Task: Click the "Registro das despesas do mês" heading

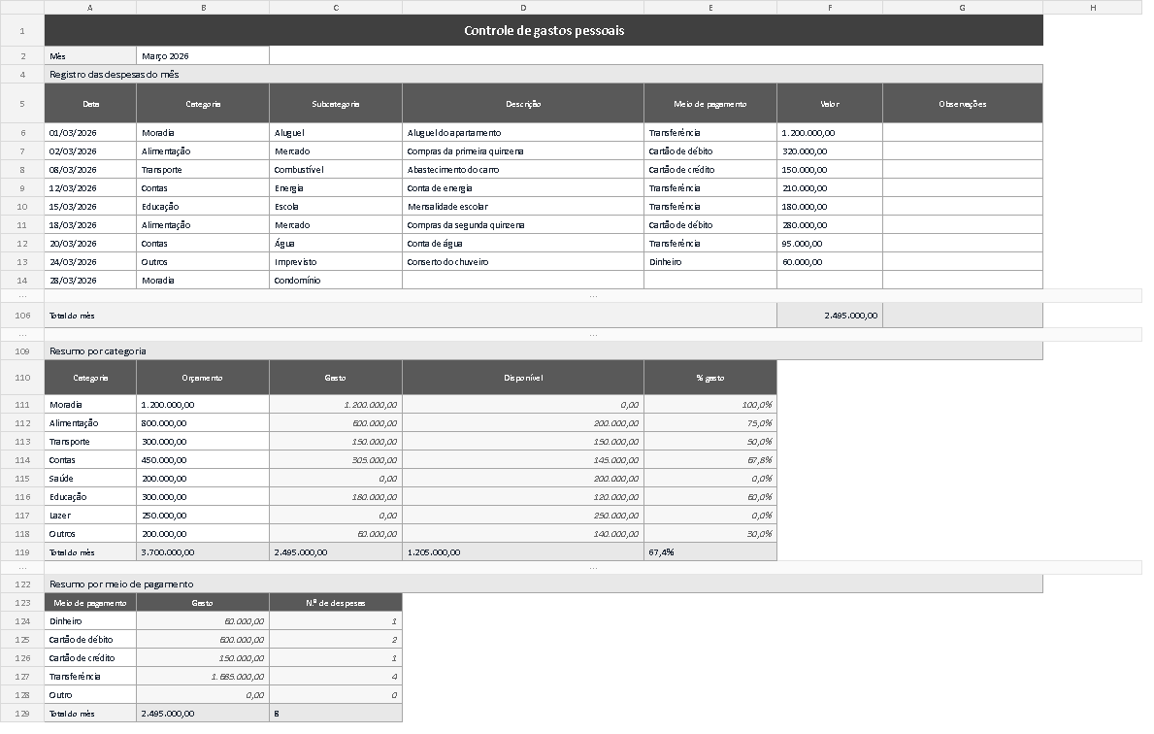Action: [x=544, y=75]
